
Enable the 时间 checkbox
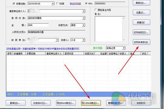(57, 3)
